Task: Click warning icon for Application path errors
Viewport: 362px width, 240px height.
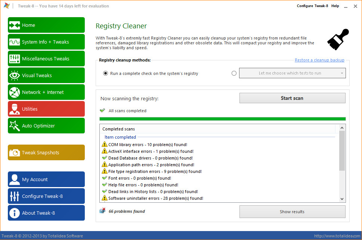Action: [105, 164]
